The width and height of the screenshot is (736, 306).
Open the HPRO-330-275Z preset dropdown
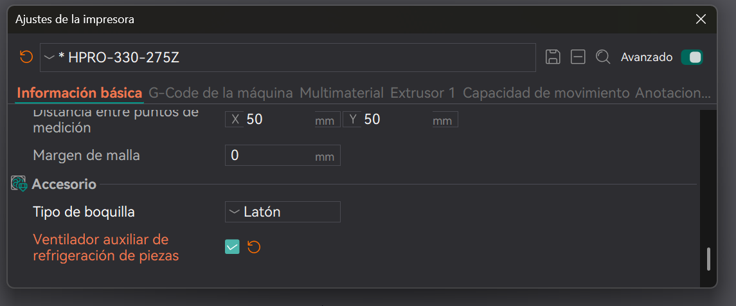[287, 57]
